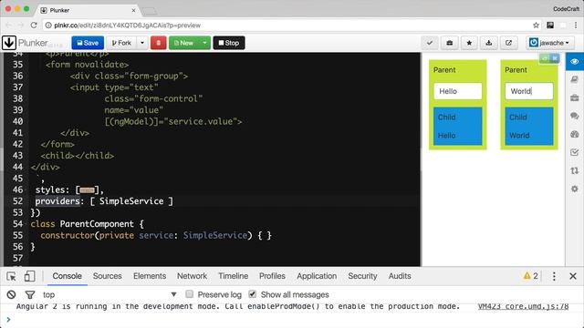The image size is (584, 328).
Task: Star this plunk
Action: [469, 43]
